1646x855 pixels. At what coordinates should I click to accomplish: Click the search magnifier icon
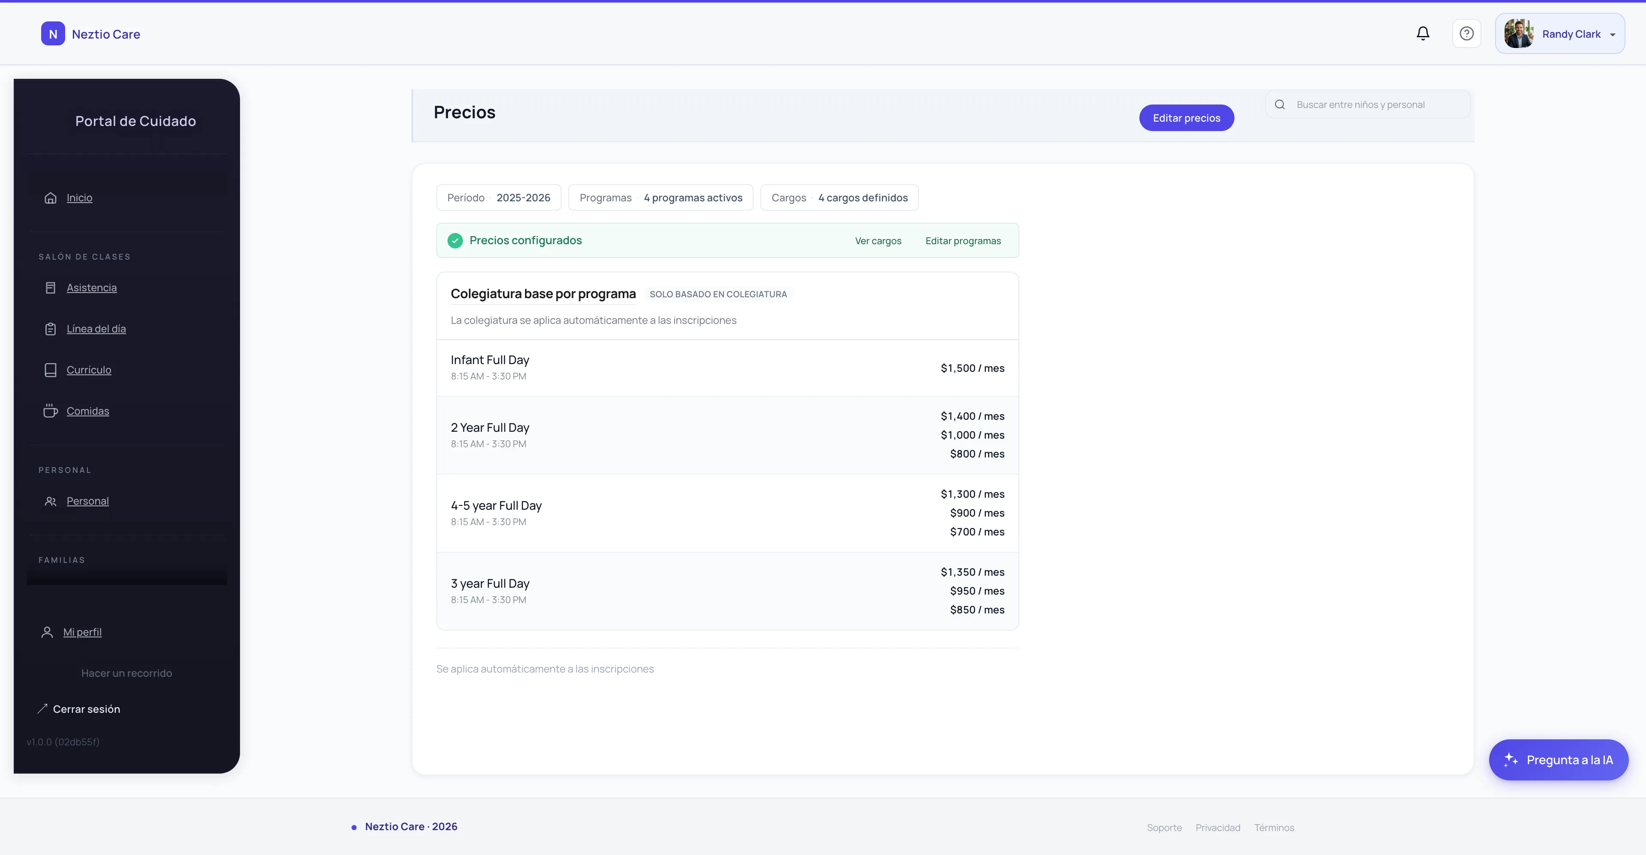click(1280, 105)
